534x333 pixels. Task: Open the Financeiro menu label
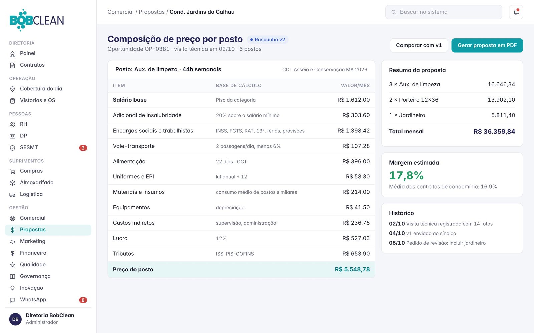pyautogui.click(x=33, y=253)
